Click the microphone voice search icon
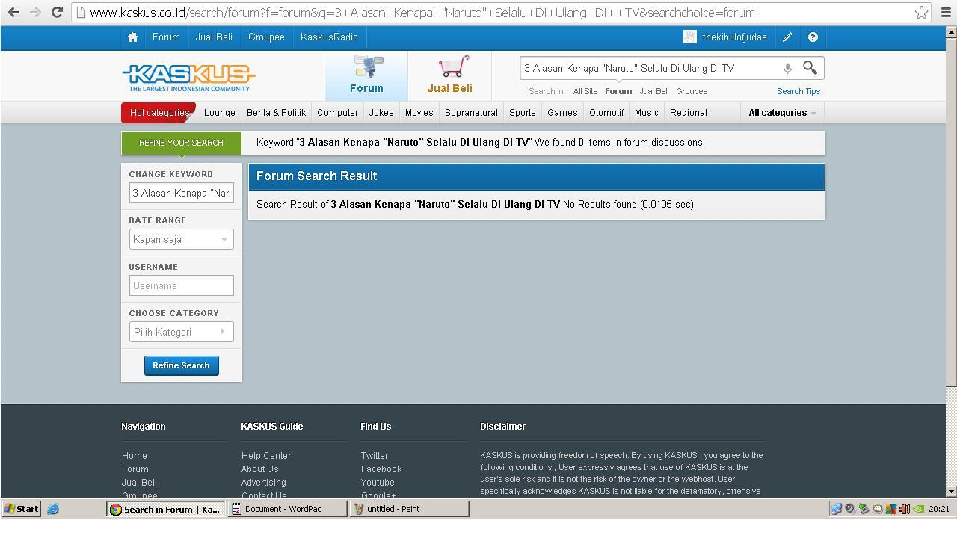Image resolution: width=957 pixels, height=538 pixels. pos(787,68)
